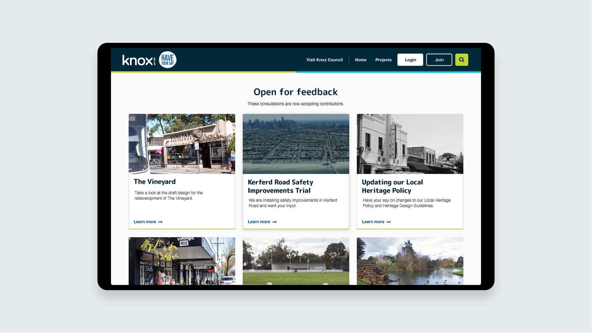Open Updating our Local Heritage Policy title
The height and width of the screenshot is (333, 592).
tap(392, 186)
